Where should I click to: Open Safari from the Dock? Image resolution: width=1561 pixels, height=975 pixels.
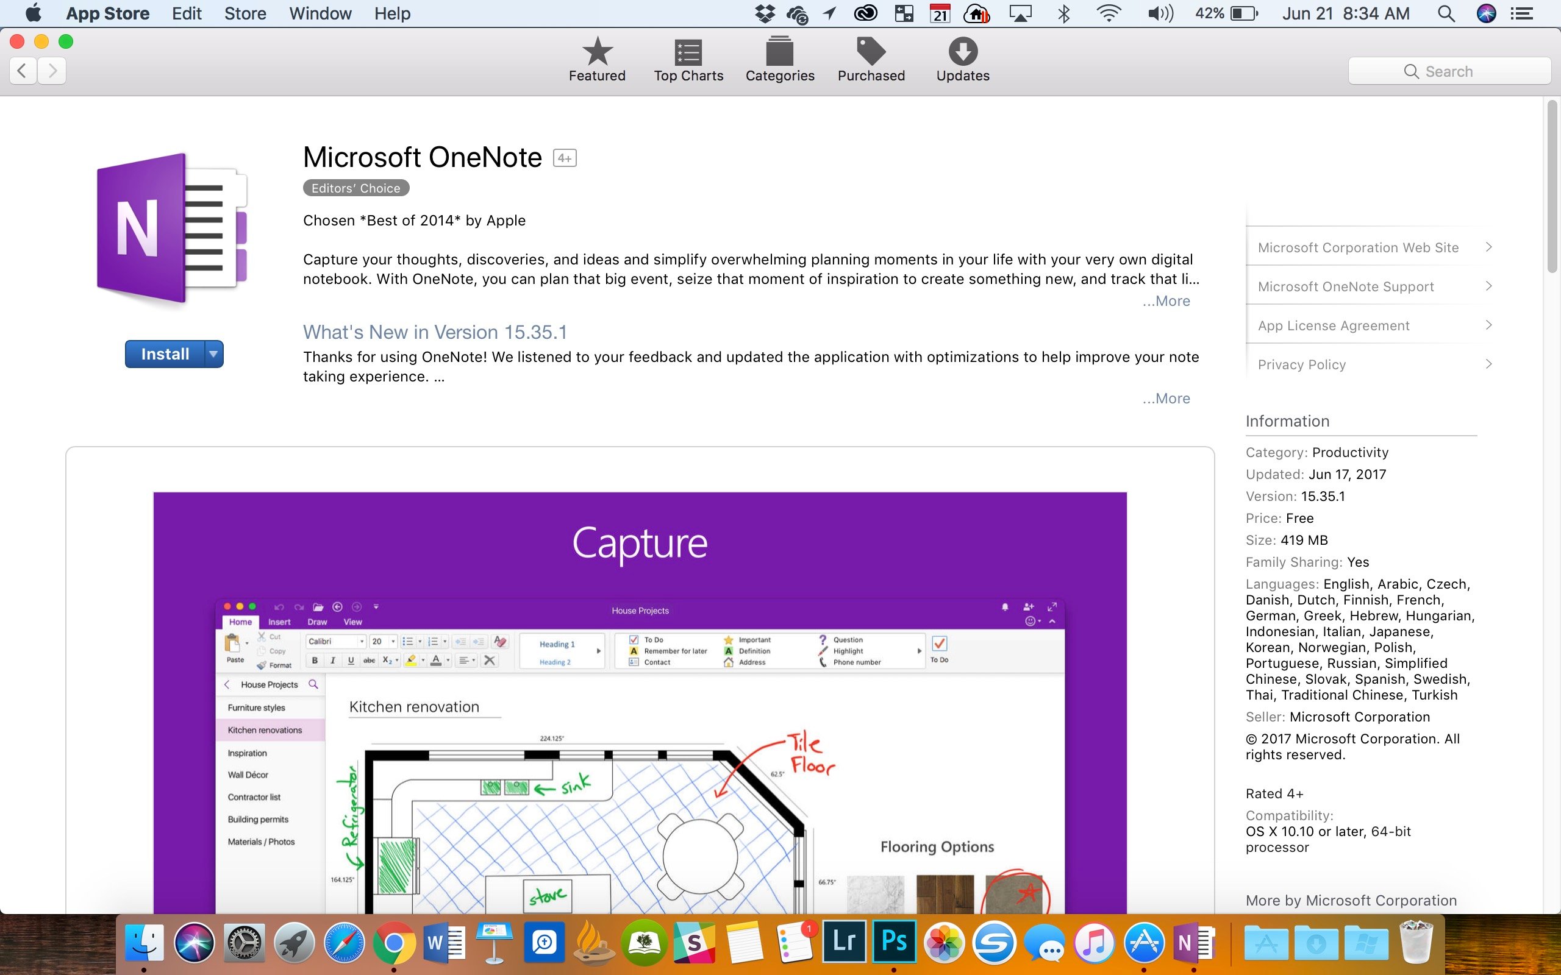tap(344, 943)
